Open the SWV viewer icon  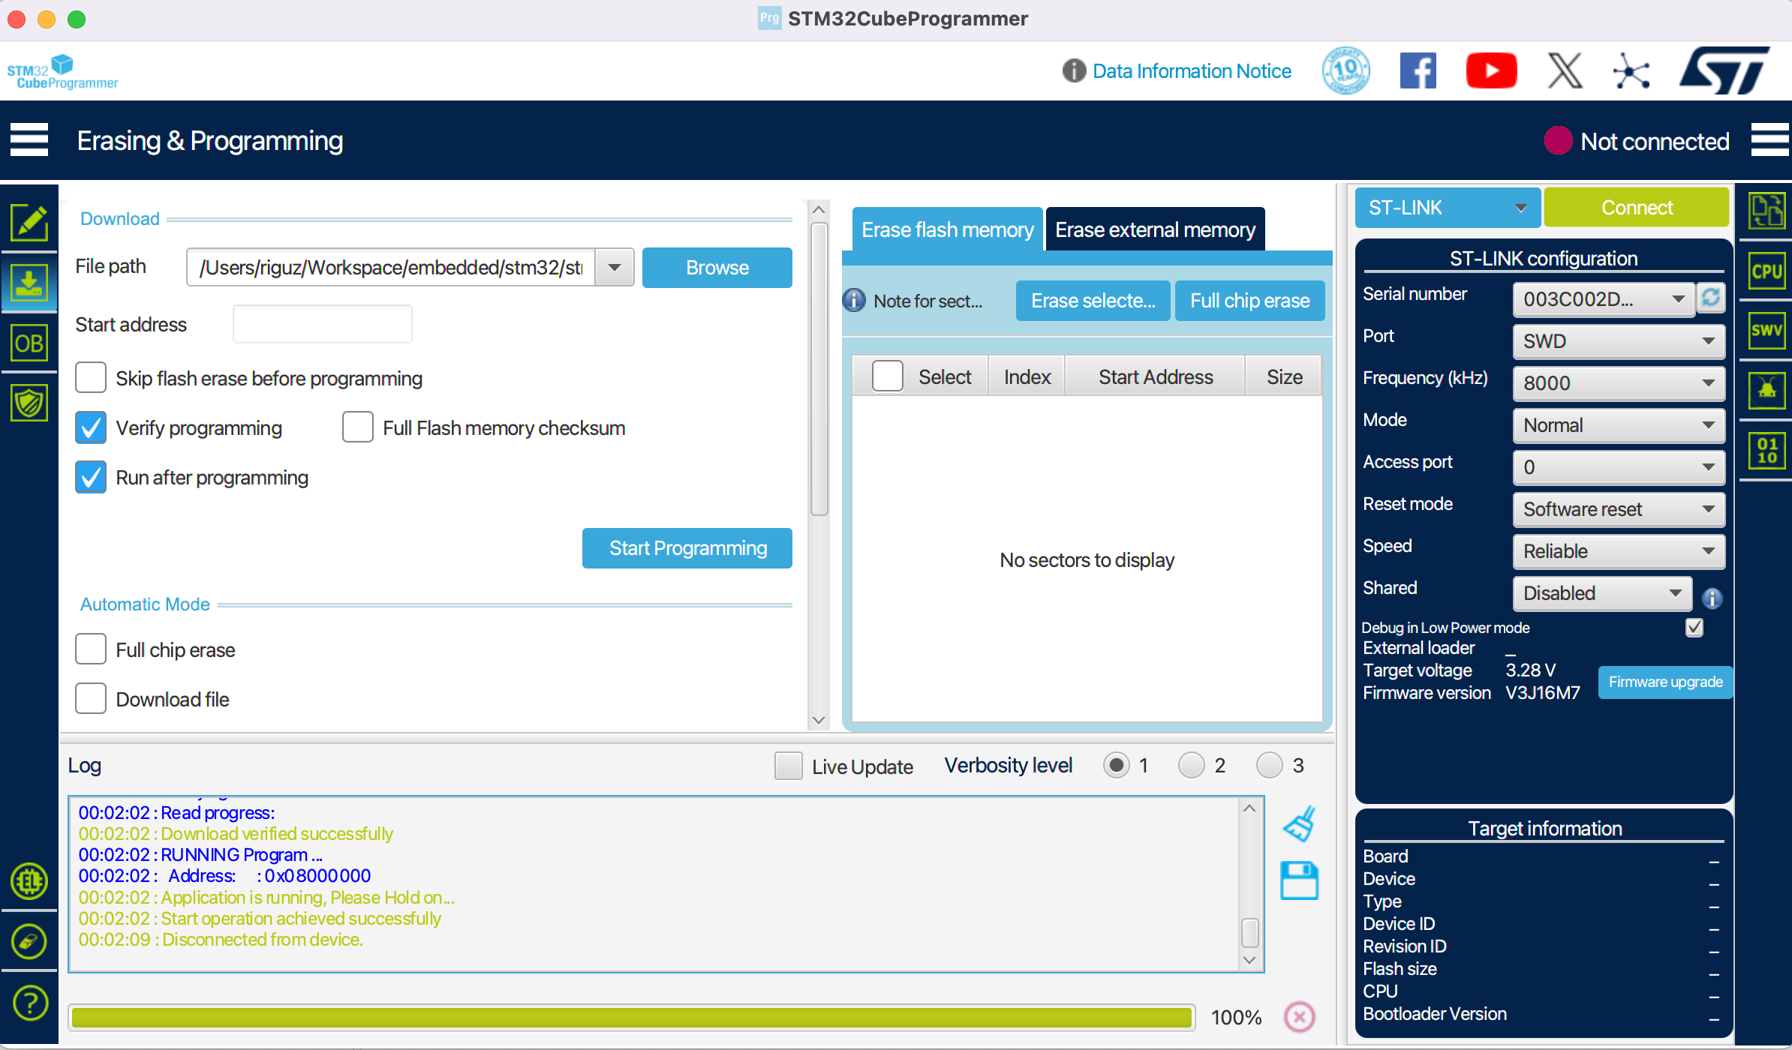[x=1766, y=330]
